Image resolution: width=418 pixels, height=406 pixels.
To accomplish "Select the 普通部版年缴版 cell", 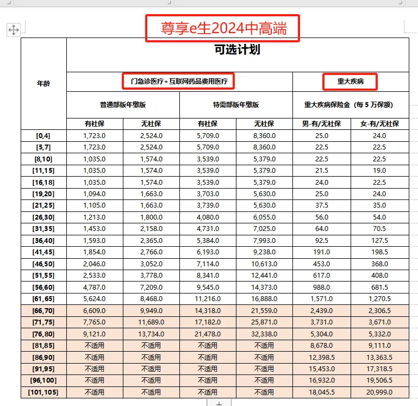I will 123,105.
